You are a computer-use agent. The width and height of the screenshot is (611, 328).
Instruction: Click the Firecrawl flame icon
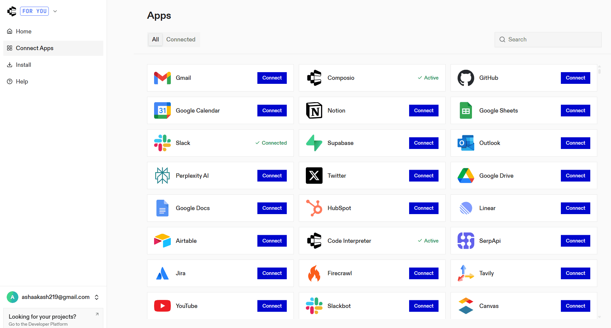(314, 273)
